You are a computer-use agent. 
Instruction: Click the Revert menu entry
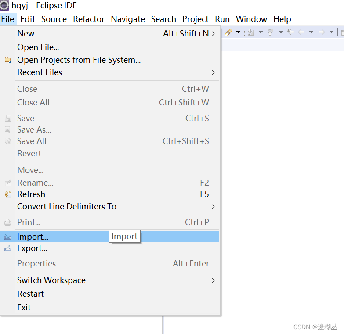point(110,153)
